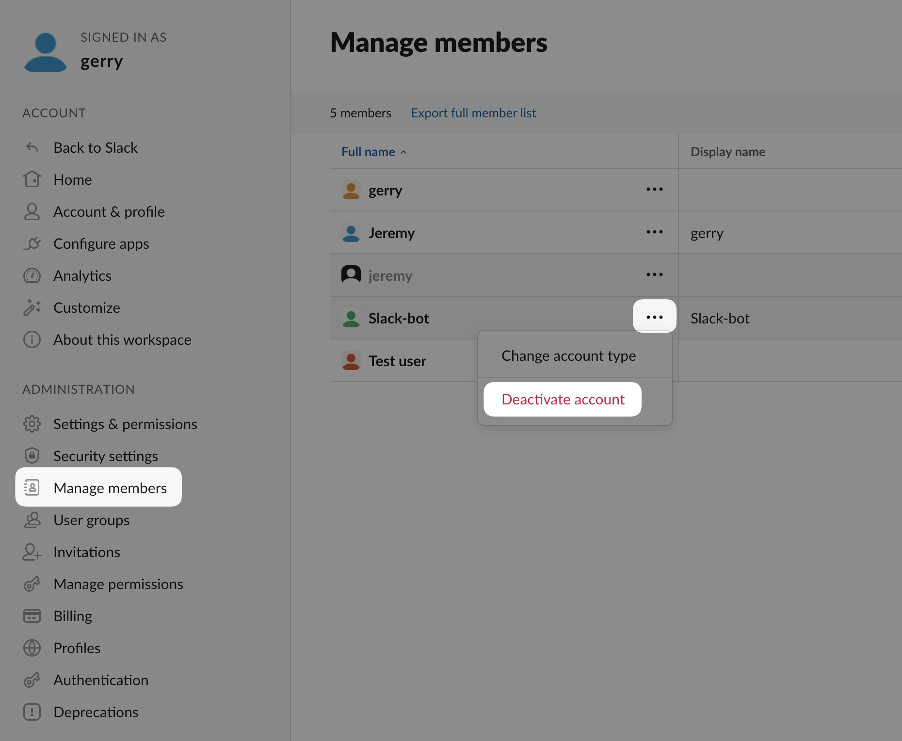Click the Manage permissions key icon
The width and height of the screenshot is (902, 741).
coord(32,584)
